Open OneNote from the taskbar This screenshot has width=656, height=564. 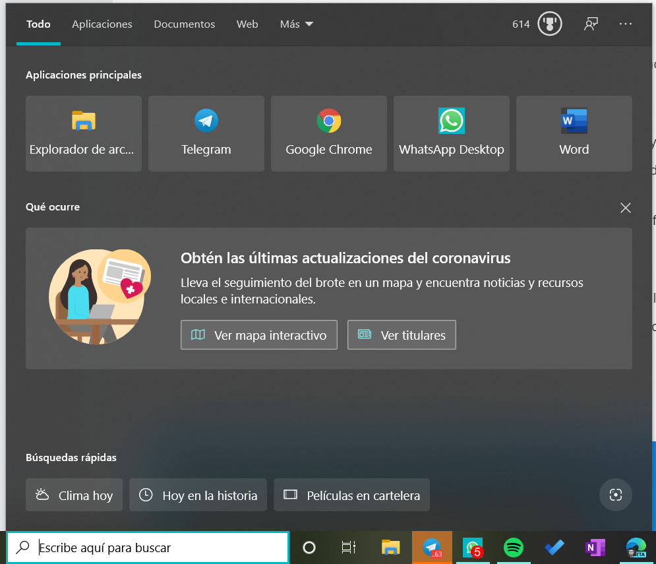(595, 548)
